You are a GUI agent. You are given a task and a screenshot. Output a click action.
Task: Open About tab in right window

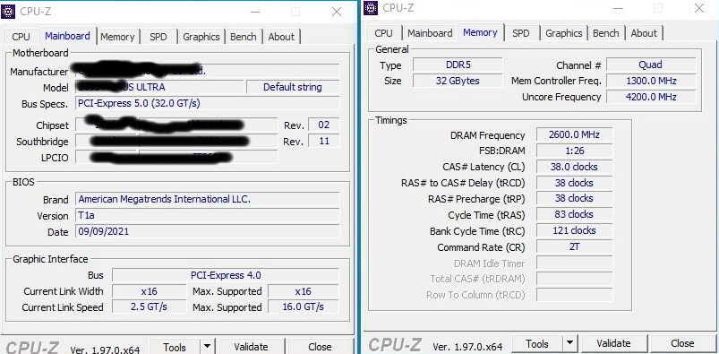point(644,33)
